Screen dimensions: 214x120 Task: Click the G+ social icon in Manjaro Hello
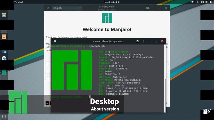coord(47,103)
